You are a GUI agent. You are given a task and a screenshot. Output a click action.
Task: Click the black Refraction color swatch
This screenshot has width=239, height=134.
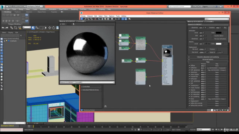tap(218, 33)
